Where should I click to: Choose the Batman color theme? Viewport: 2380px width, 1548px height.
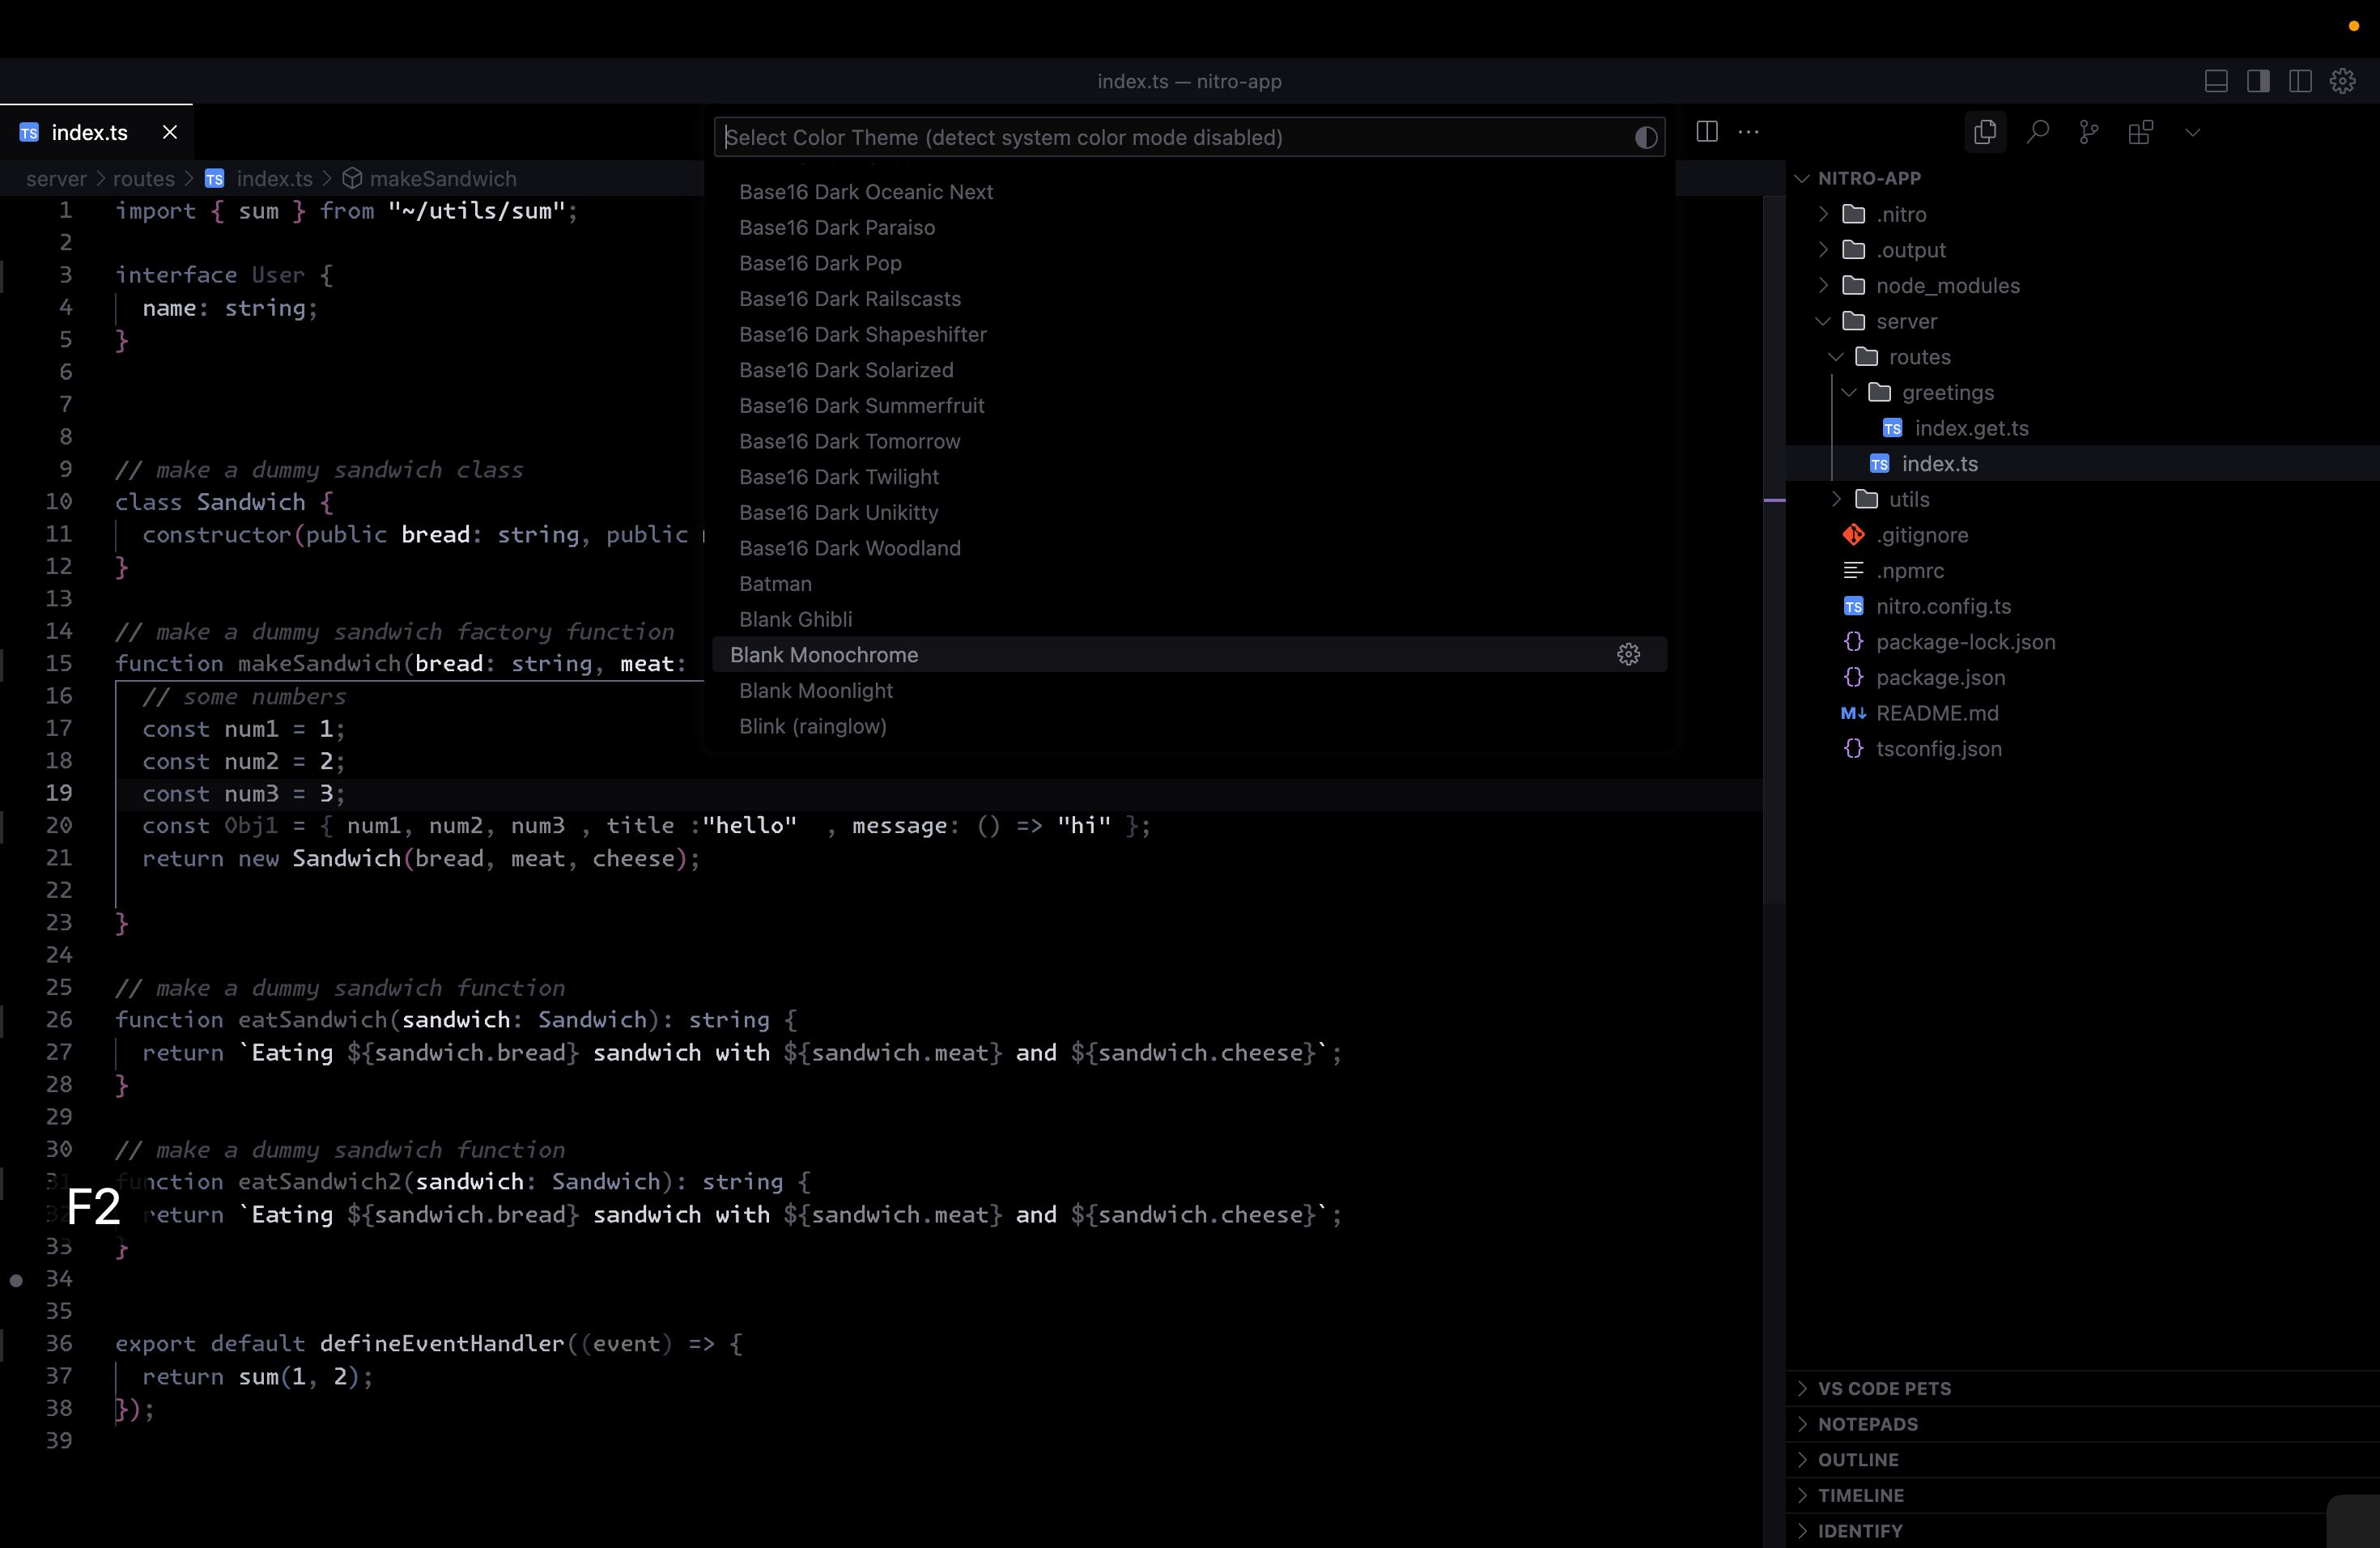click(1189, 584)
